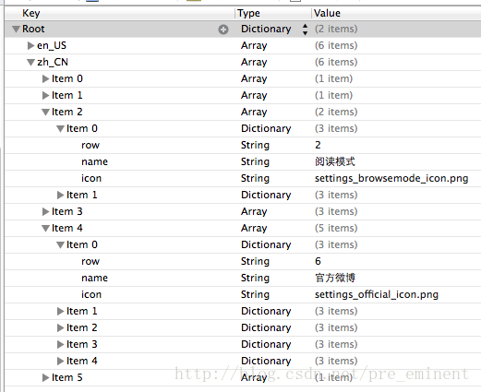The image size is (481, 392).
Task: Collapse the Root disclosure triangle
Action: coord(17,30)
